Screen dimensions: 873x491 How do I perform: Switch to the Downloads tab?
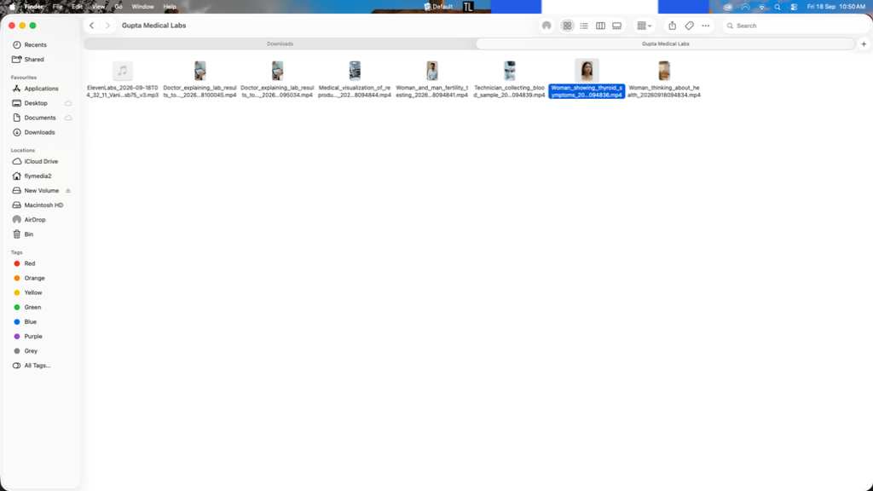[x=280, y=44]
